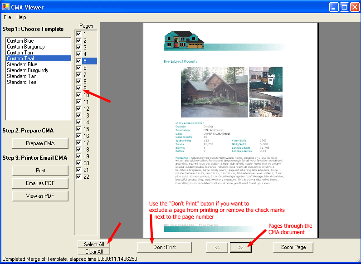Select Standard Teal in template list
Image resolution: width=361 pixels, height=264 pixels.
point(22,82)
